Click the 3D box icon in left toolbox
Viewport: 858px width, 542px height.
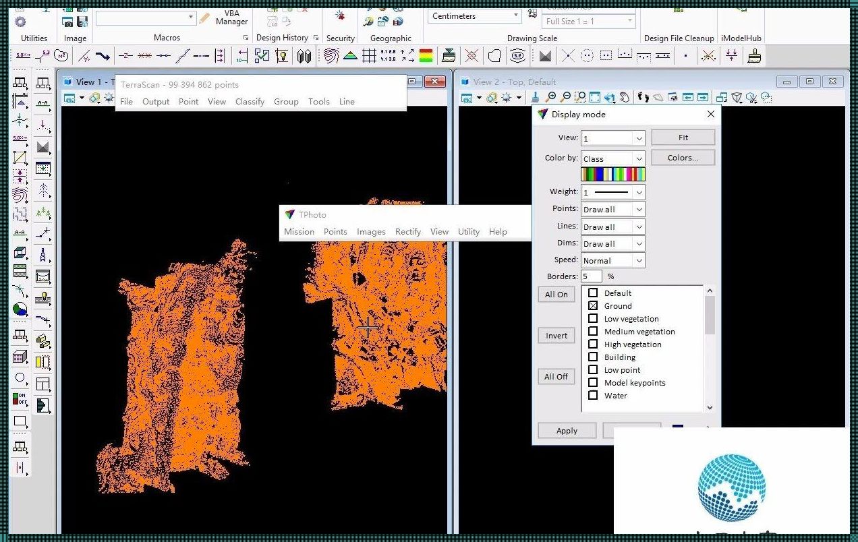tap(20, 253)
